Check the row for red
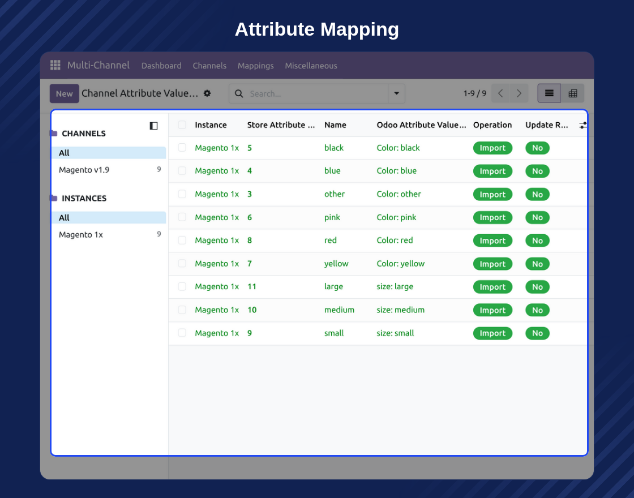 [x=182, y=240]
